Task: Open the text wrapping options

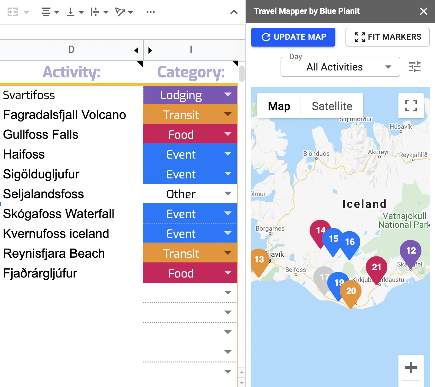Action: point(99,12)
